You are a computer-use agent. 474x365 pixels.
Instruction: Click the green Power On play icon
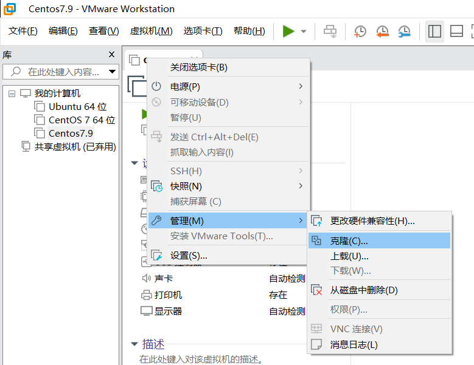tap(288, 31)
